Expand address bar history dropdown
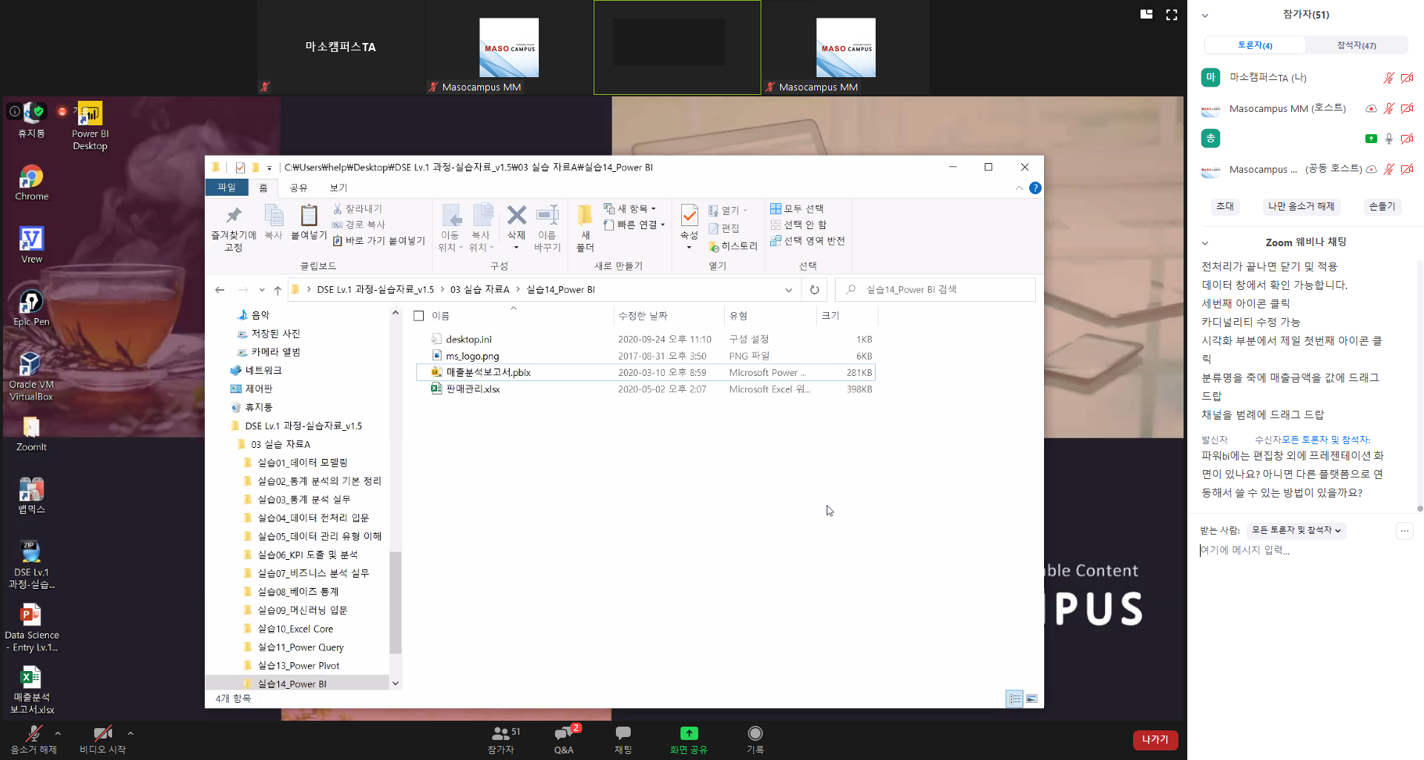Viewport: 1424px width, 760px height. (788, 290)
